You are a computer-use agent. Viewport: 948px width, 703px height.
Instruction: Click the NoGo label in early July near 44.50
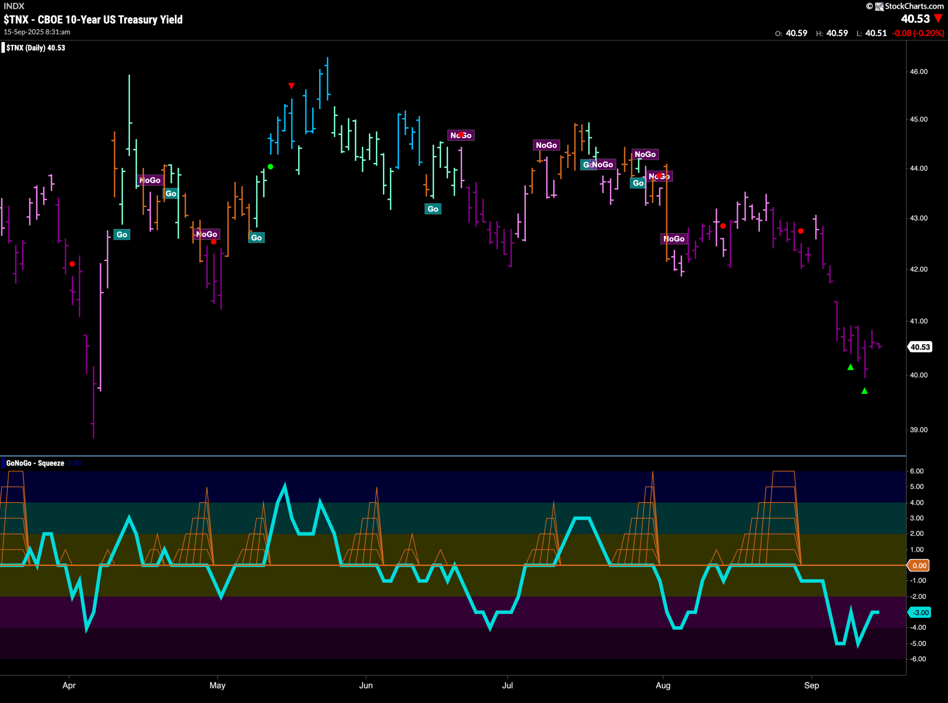[x=546, y=145]
